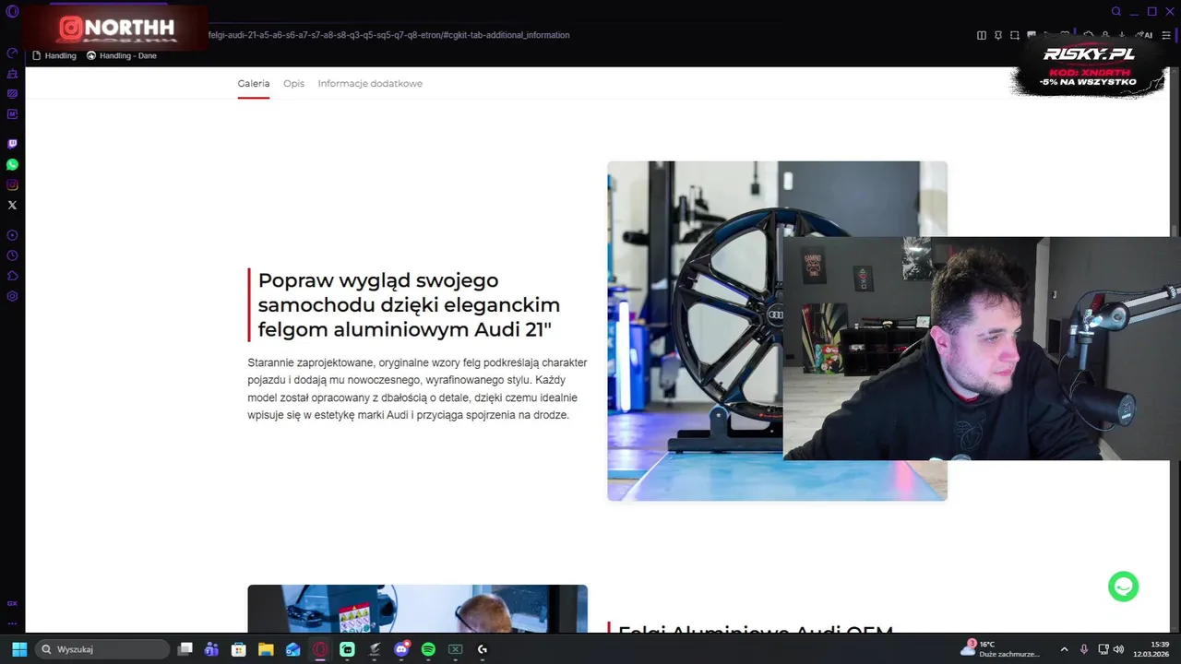Viewport: 1181px width, 664px height.
Task: Click the split screen icon in address bar
Action: click(981, 35)
